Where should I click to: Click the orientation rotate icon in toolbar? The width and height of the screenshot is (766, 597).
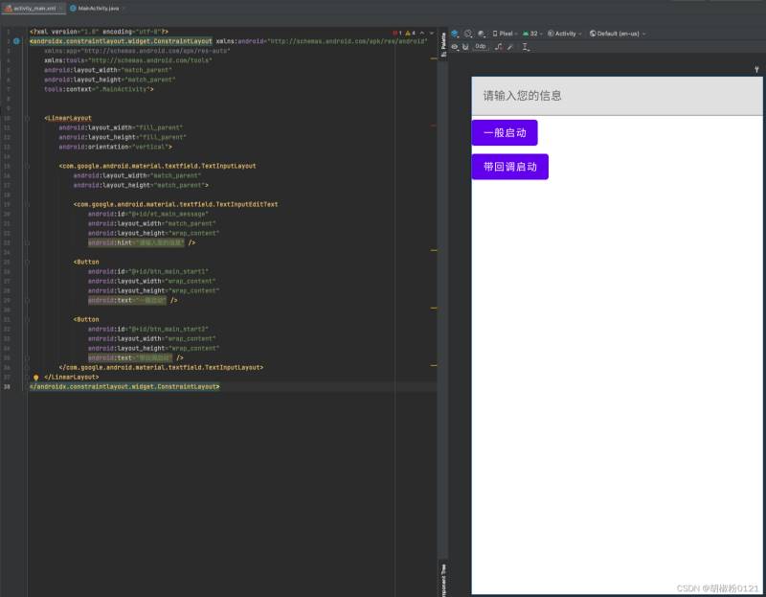tap(468, 33)
